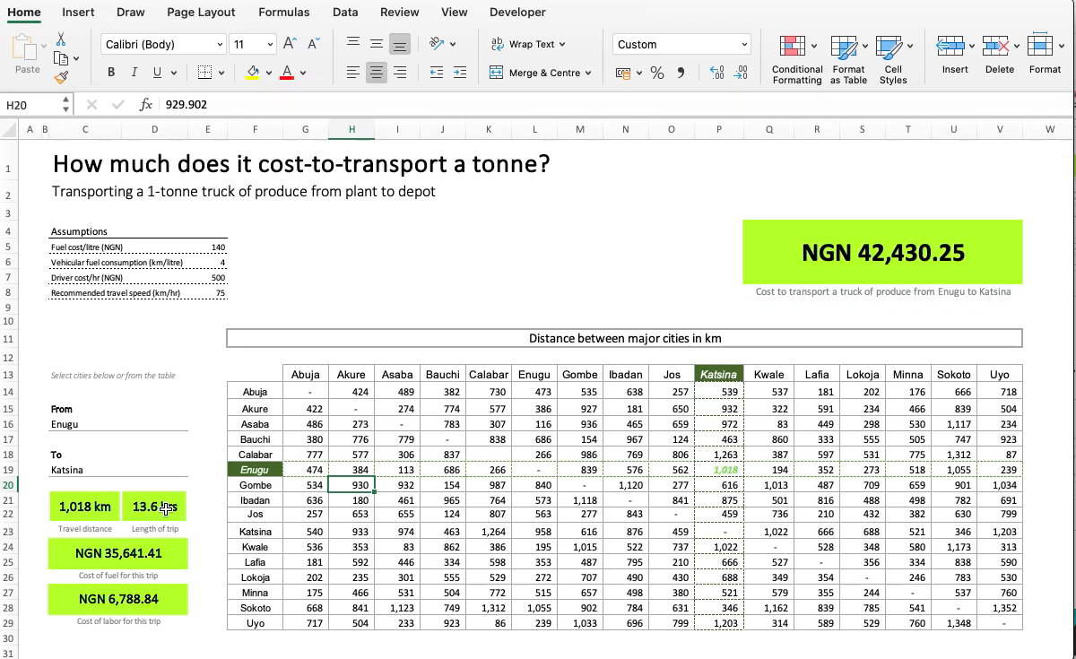Click the Copy icon

pyautogui.click(x=60, y=58)
